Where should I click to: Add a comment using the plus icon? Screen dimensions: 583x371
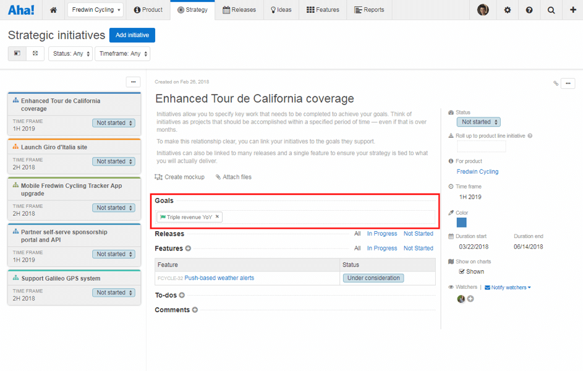click(x=195, y=310)
